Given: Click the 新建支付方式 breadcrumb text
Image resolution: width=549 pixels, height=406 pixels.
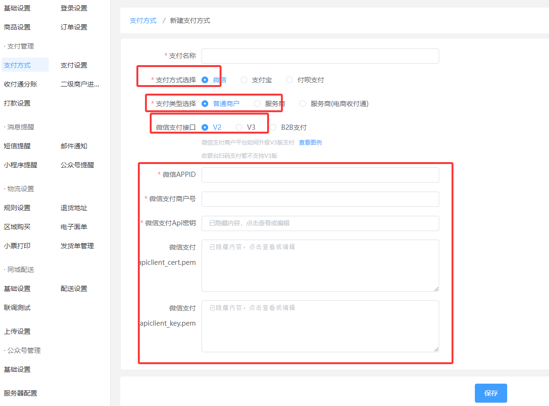Looking at the screenshot, I should [190, 20].
